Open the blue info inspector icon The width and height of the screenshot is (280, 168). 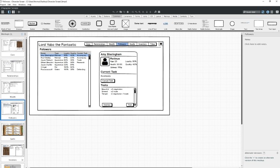coord(268,12)
